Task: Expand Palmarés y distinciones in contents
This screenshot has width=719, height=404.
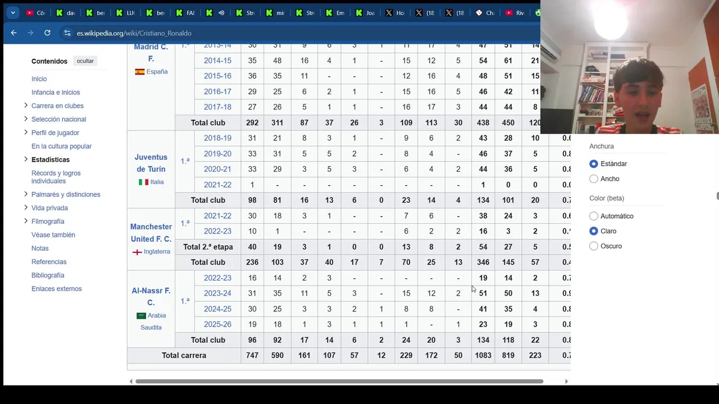Action: click(x=26, y=194)
